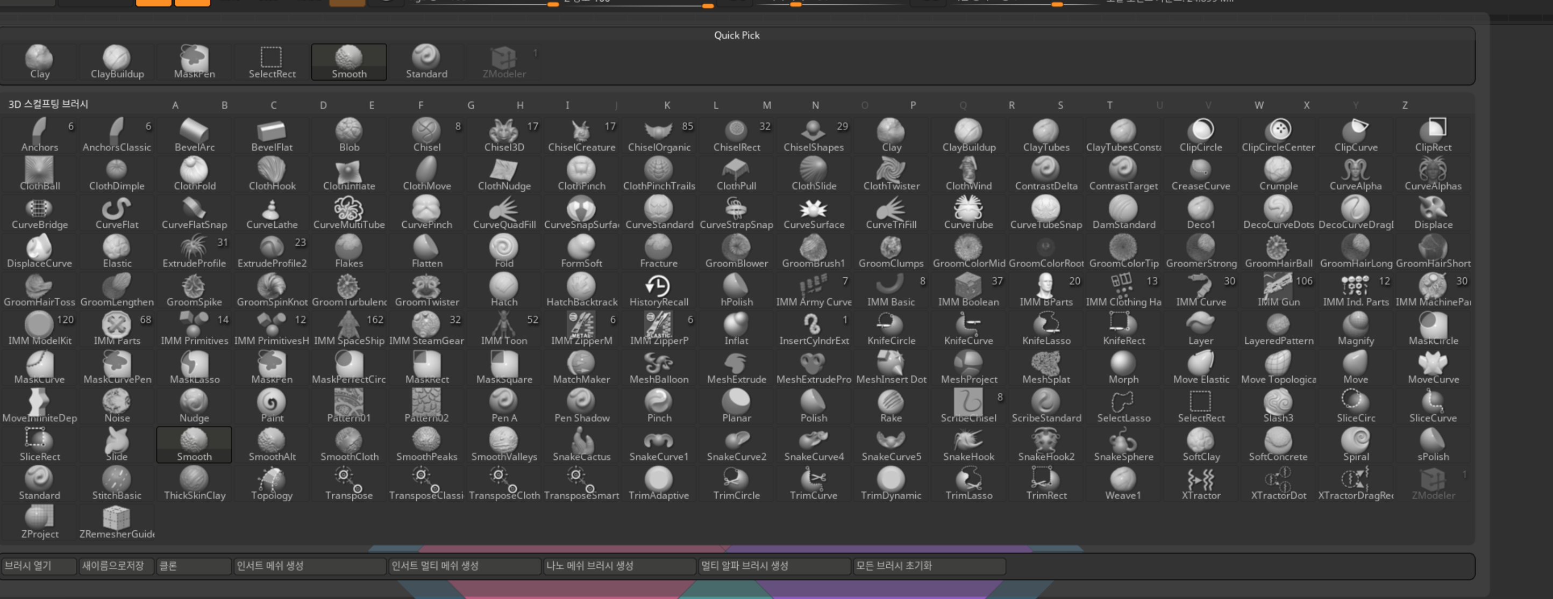
Task: Select the KnifeCurve brush
Action: pyautogui.click(x=968, y=329)
